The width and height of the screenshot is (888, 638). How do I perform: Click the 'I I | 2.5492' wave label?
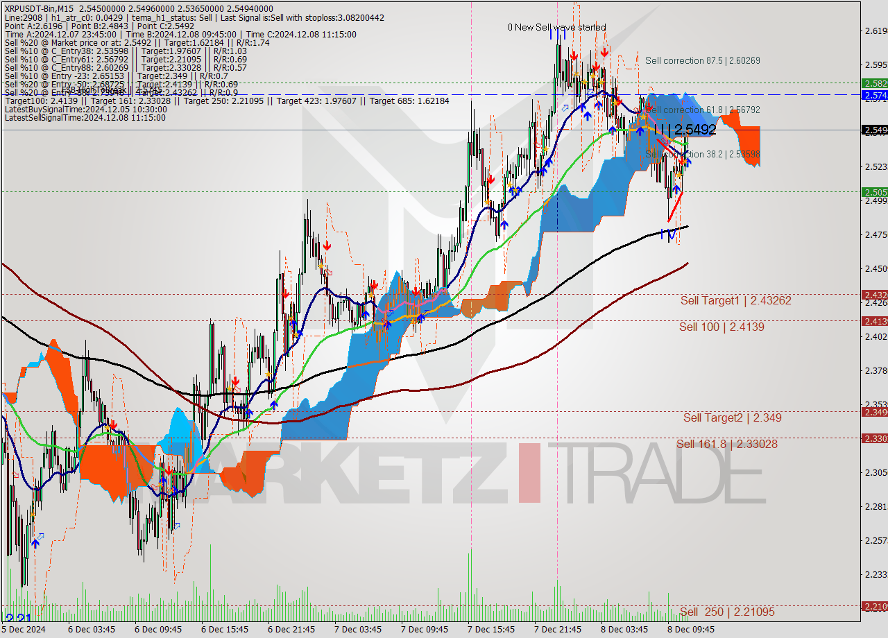[685, 130]
